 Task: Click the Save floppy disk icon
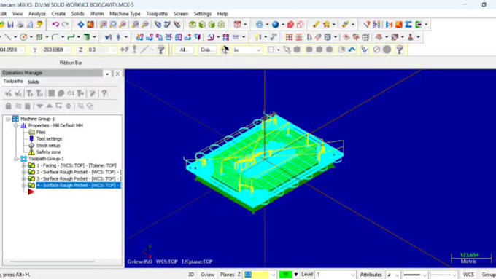(x=10, y=24)
